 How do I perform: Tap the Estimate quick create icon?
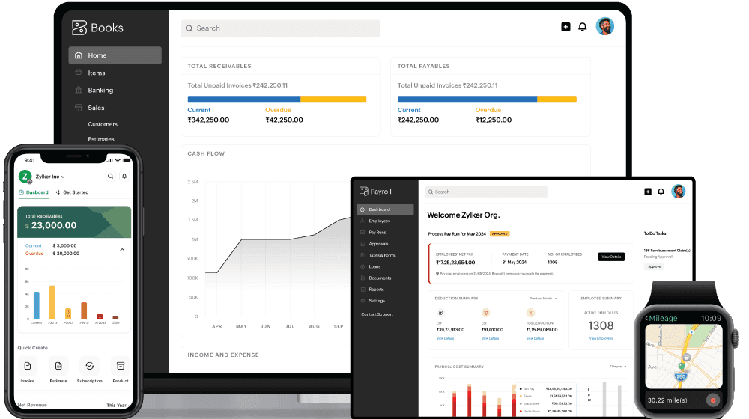[58, 366]
